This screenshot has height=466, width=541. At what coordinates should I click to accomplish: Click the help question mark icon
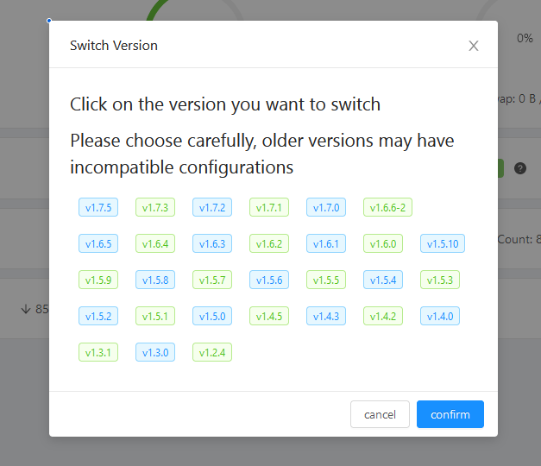520,168
